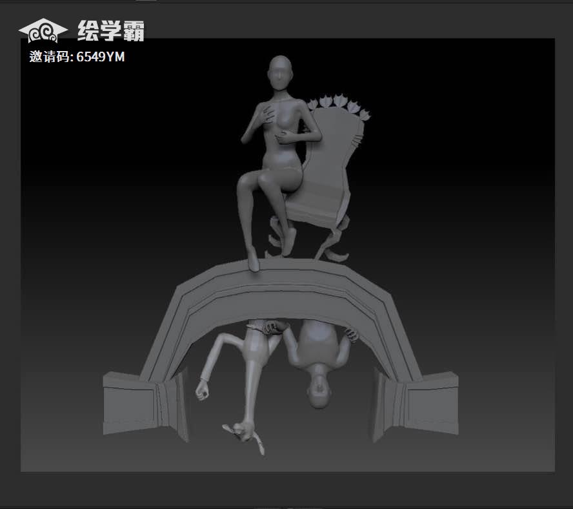The height and width of the screenshot is (509, 573).
Task: Select the seated figure's head on the arch
Action: pos(280,73)
